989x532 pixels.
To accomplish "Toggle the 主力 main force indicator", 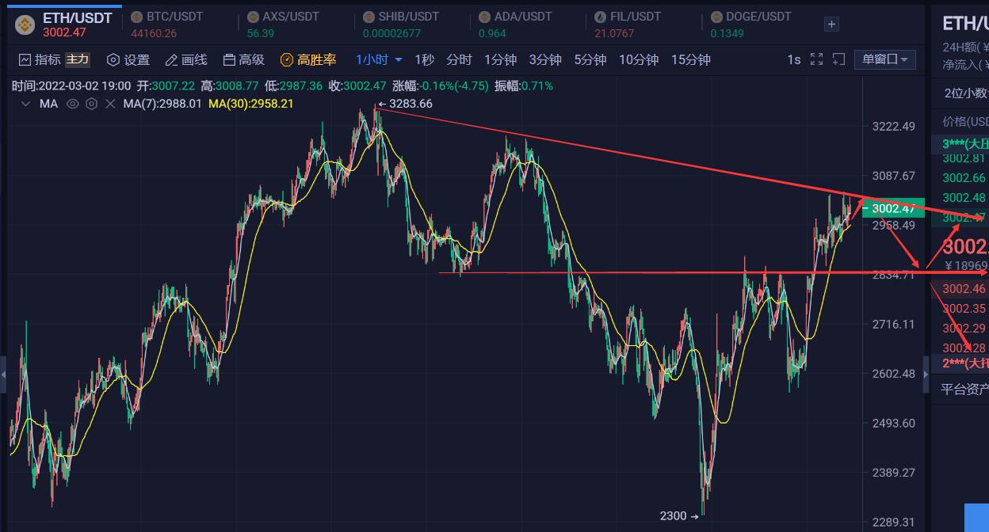I will [x=78, y=59].
